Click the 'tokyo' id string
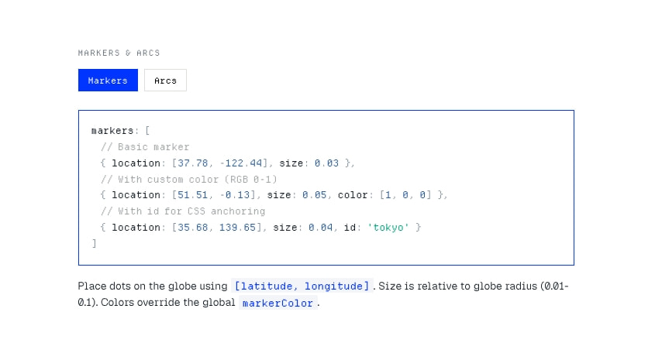The height and width of the screenshot is (343, 655). pyautogui.click(x=388, y=228)
